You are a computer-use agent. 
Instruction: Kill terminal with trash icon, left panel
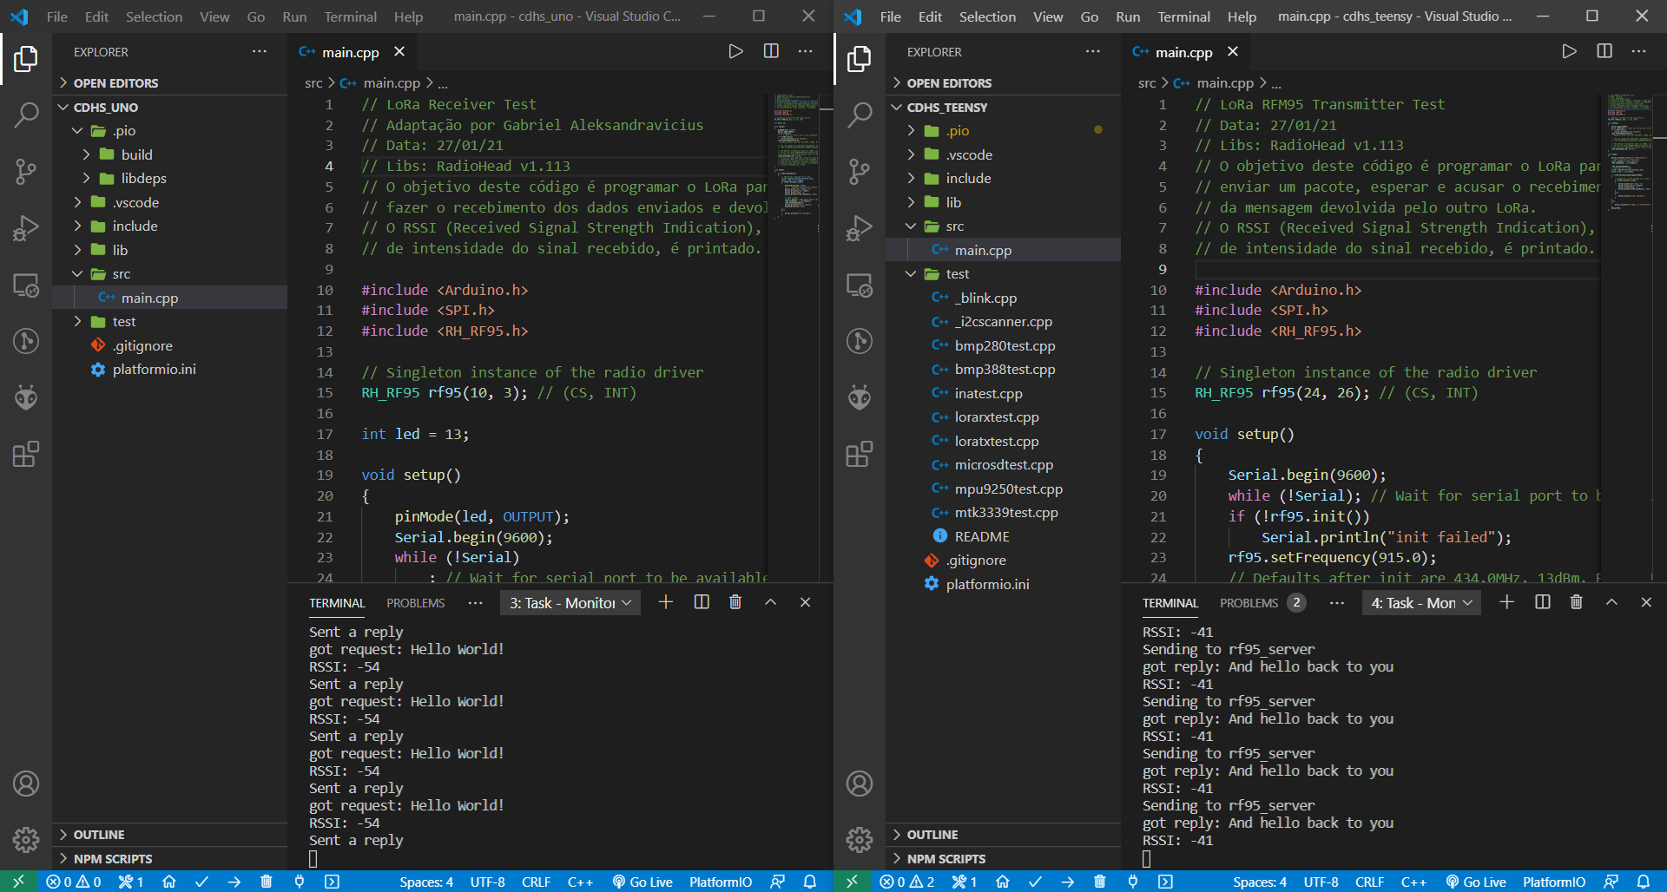[x=735, y=602]
